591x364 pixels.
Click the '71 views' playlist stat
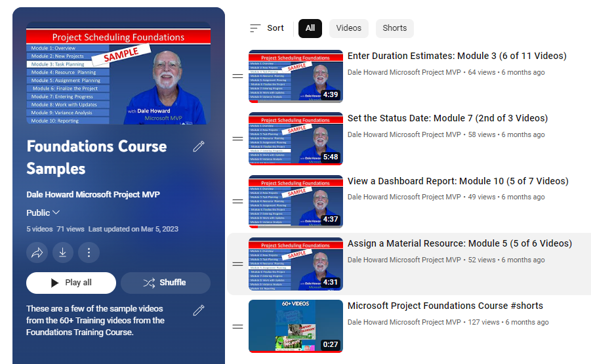pos(70,229)
